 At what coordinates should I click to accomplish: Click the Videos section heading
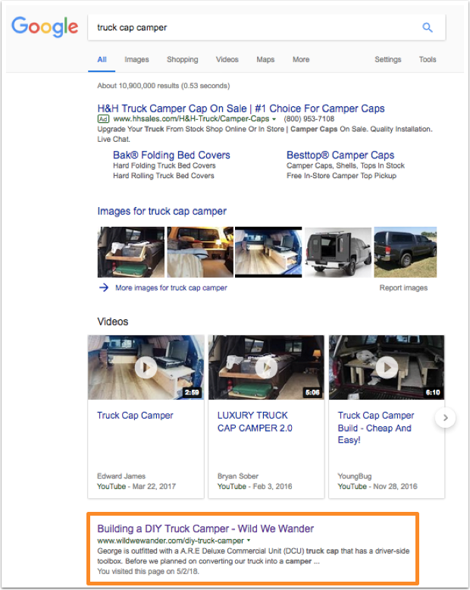click(x=113, y=322)
